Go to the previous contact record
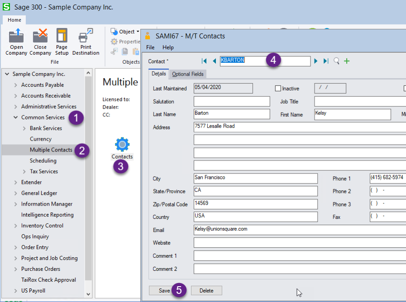 point(214,61)
